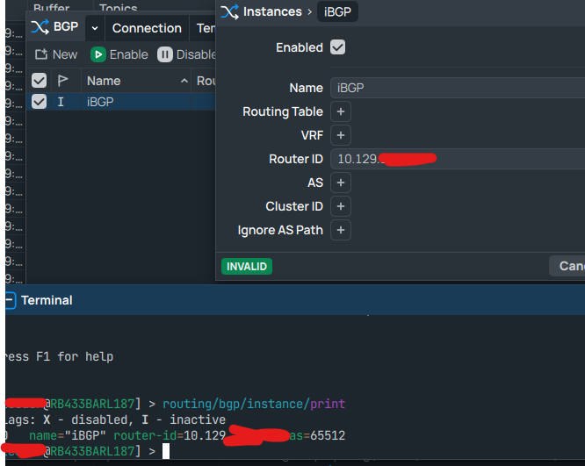Click the routing/bgp/instance/print command text
Viewport: 585px width, 466px height.
pos(254,404)
